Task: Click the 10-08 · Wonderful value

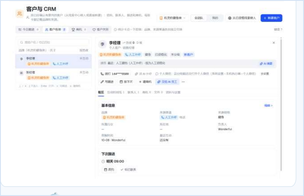Action: pyautogui.click(x=114, y=140)
